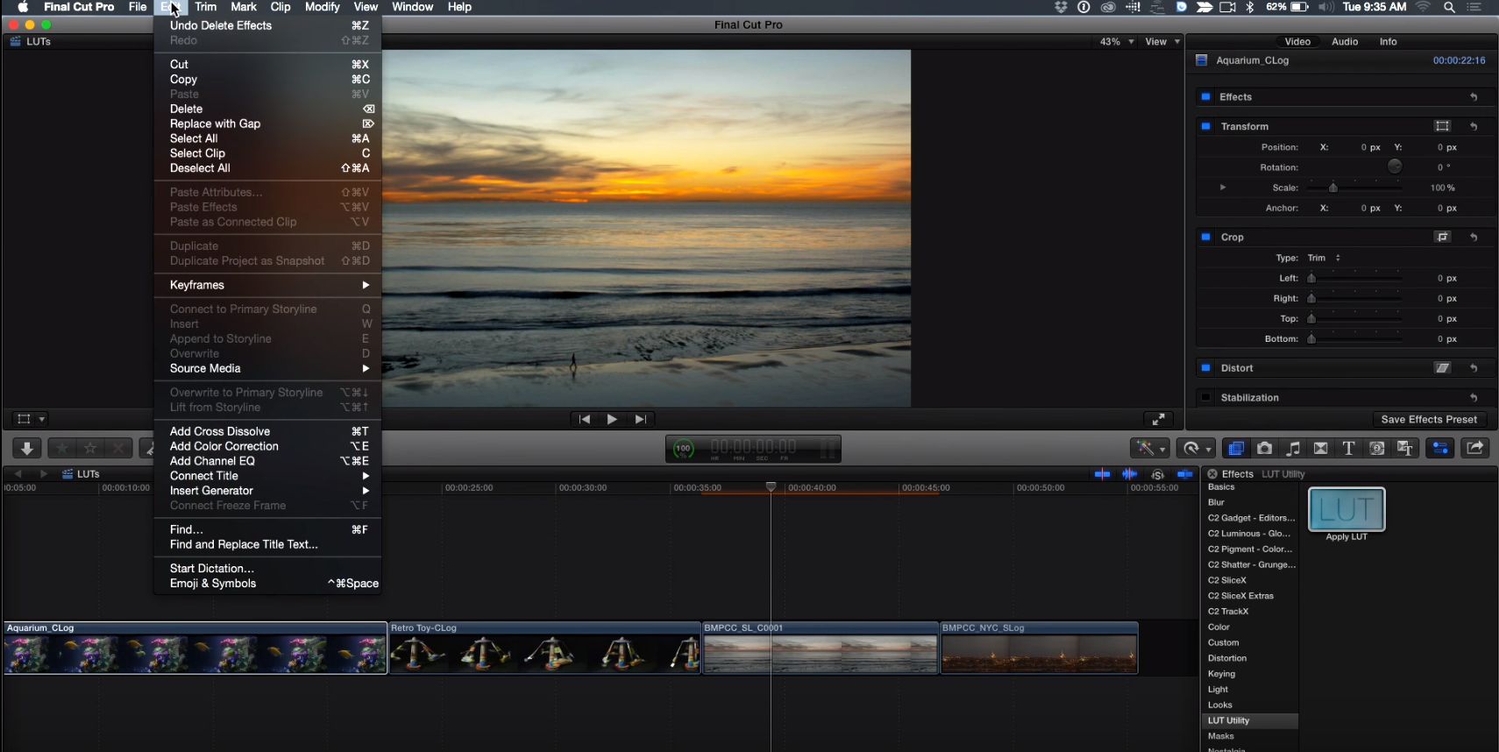Image resolution: width=1499 pixels, height=752 pixels.
Task: Switch to the Info inspector tab
Action: click(1388, 41)
